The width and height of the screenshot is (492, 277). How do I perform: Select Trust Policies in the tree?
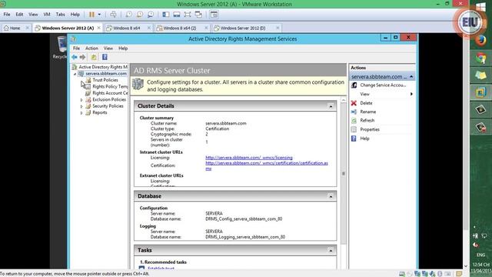point(105,80)
